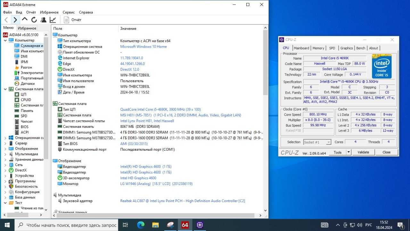Select the SPD tree item
This screenshot has height=231, width=410.
tap(24, 116)
